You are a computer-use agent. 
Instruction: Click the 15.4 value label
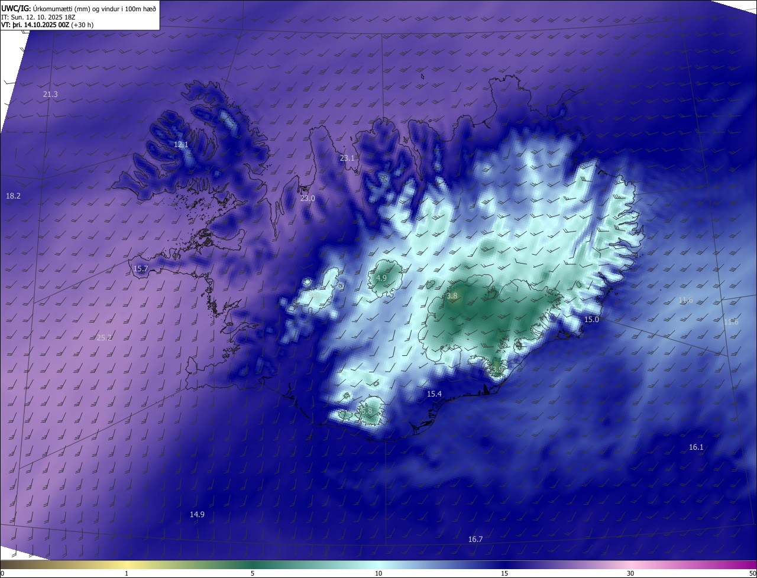(x=434, y=394)
